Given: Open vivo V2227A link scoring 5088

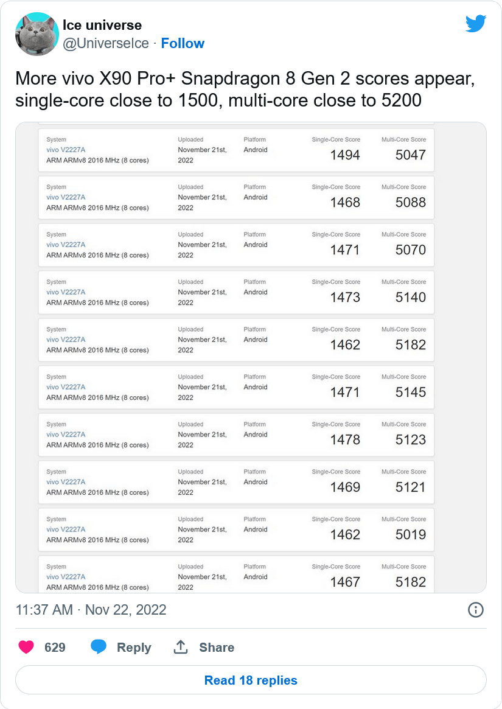Looking at the screenshot, I should click(66, 197).
